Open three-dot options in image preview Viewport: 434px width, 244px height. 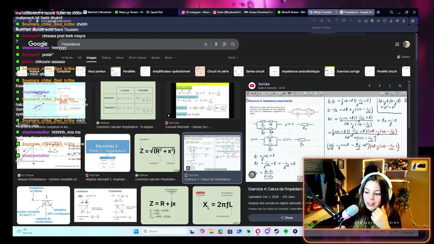[390, 86]
